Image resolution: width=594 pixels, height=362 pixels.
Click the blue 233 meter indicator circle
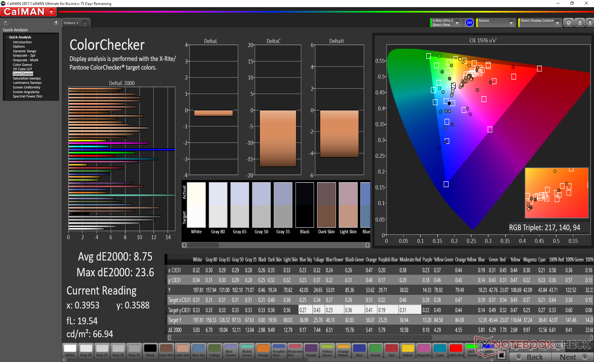[x=469, y=23]
